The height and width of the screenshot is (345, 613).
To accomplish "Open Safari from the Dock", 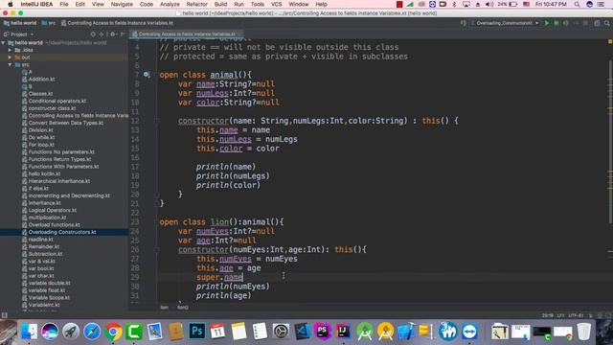I will pyautogui.click(x=92, y=332).
